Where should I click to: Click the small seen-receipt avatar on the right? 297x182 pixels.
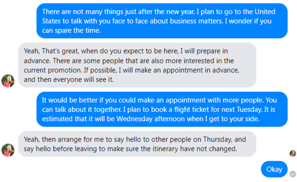pyautogui.click(x=293, y=154)
